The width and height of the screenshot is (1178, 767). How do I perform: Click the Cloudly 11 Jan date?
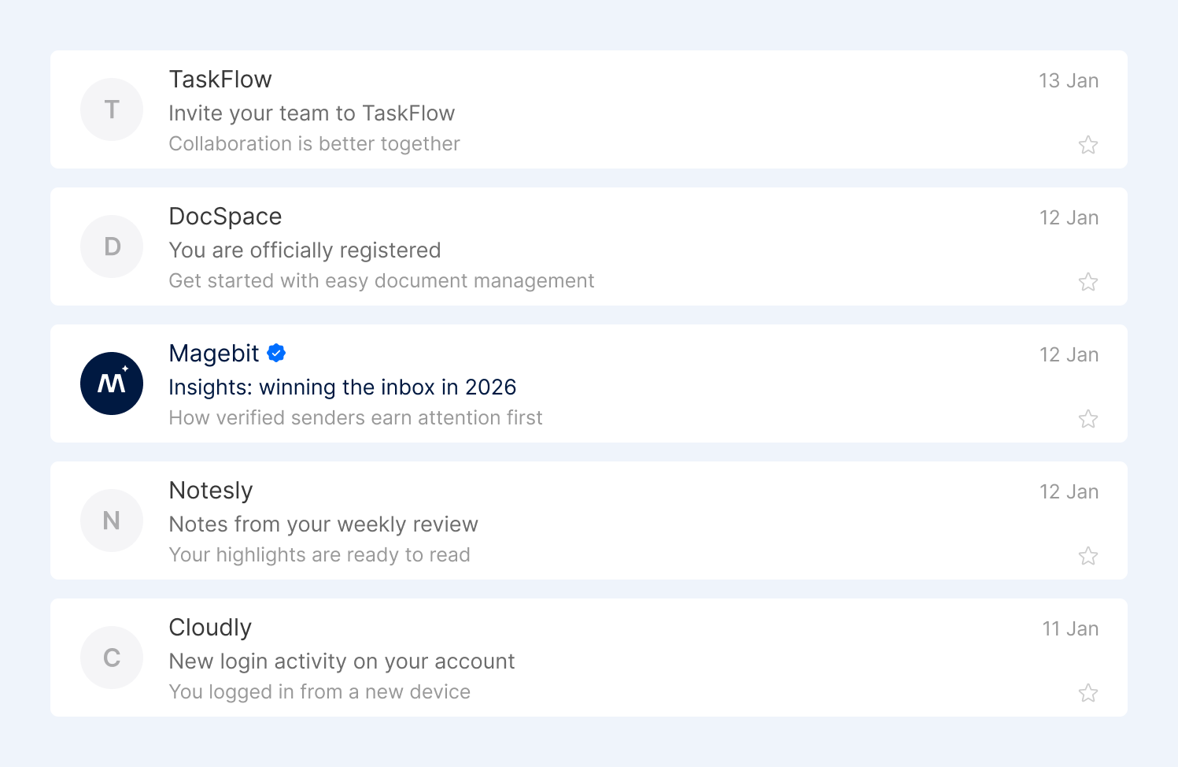1070,628
